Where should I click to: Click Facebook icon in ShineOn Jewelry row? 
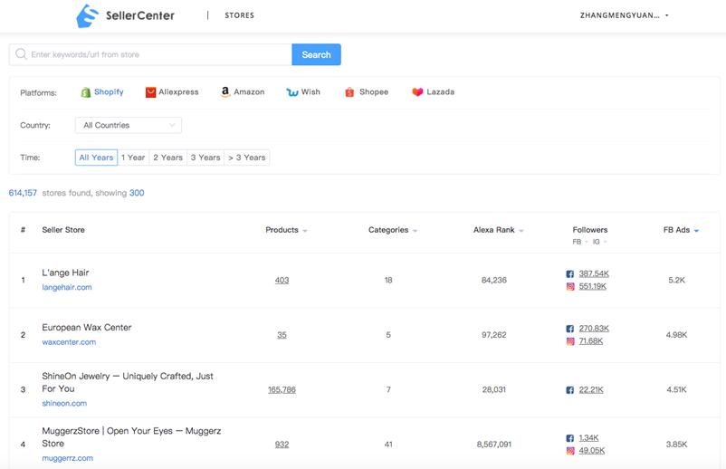(x=570, y=390)
